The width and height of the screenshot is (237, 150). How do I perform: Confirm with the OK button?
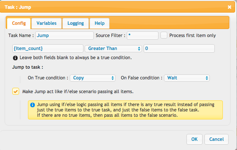195,139
